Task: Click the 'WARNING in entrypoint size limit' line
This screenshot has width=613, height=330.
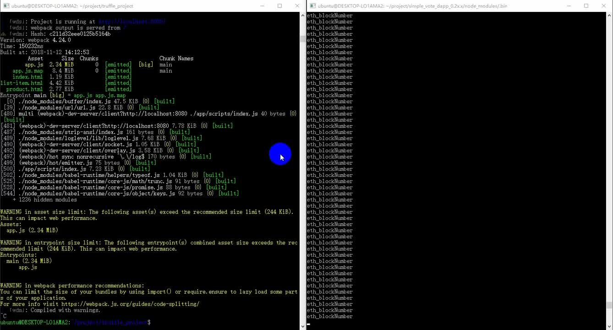Action: (x=149, y=242)
